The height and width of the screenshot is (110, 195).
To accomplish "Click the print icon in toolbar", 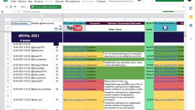I will pyautogui.click(x=7, y=7).
